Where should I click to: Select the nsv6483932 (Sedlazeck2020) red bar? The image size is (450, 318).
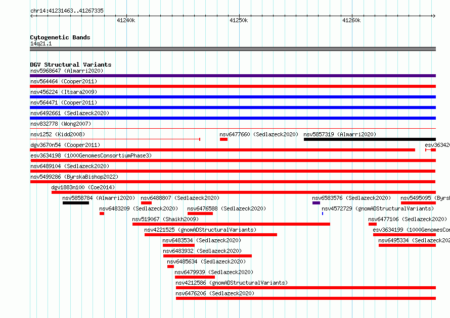(x=207, y=256)
